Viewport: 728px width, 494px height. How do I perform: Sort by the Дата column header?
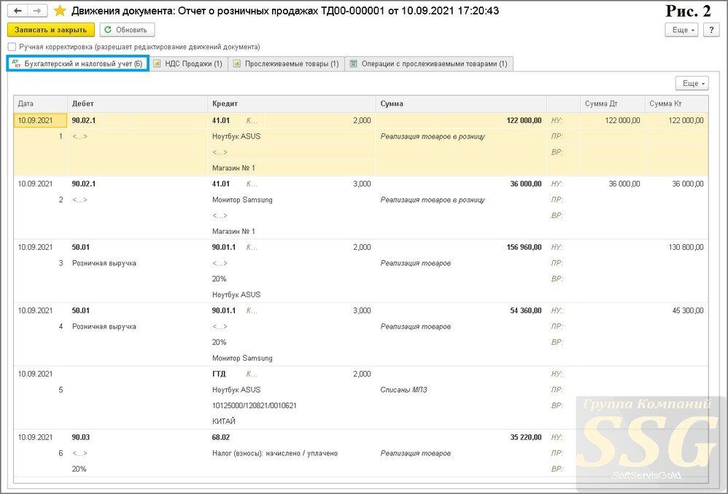click(40, 104)
